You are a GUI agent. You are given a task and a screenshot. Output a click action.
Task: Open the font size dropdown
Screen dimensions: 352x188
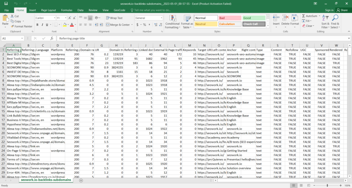click(66, 18)
